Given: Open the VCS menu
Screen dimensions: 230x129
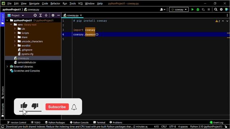Looking at the screenshot, I should tap(80, 4).
